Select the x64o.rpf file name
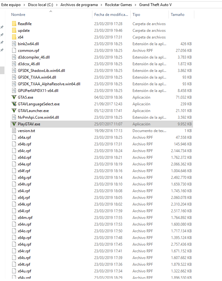The image size is (222, 281). coord(25,231)
